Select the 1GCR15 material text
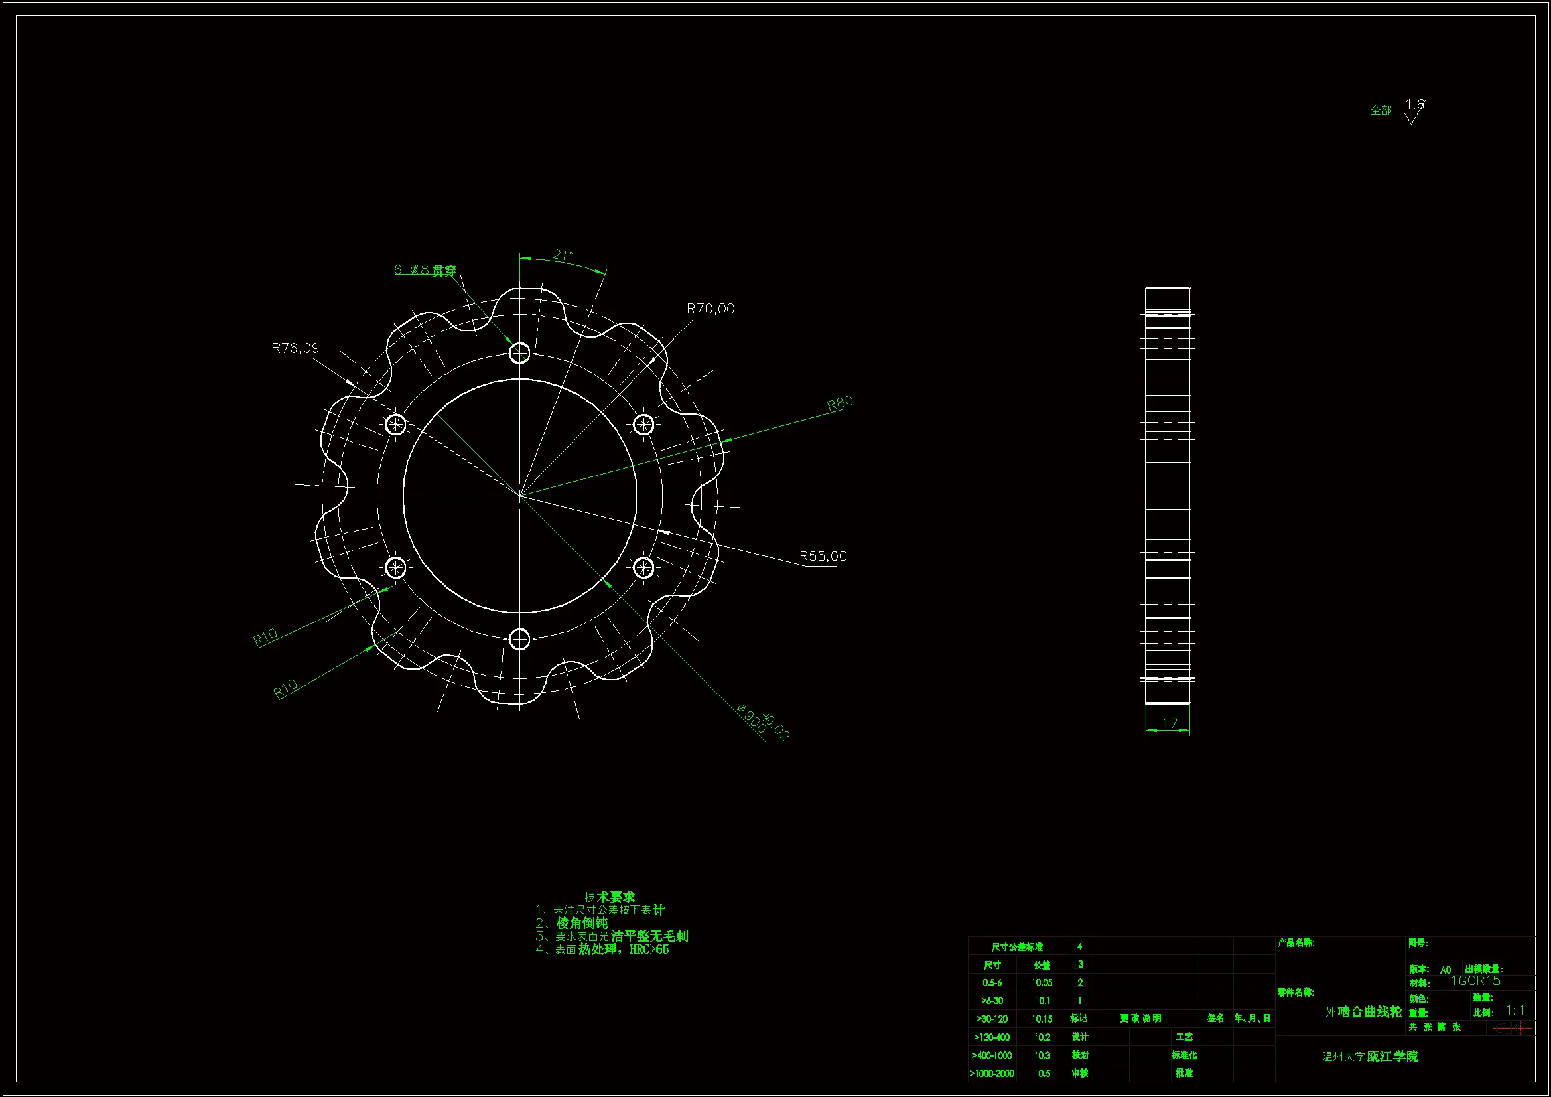Screen dimensions: 1551x1097 pyautogui.click(x=1475, y=981)
